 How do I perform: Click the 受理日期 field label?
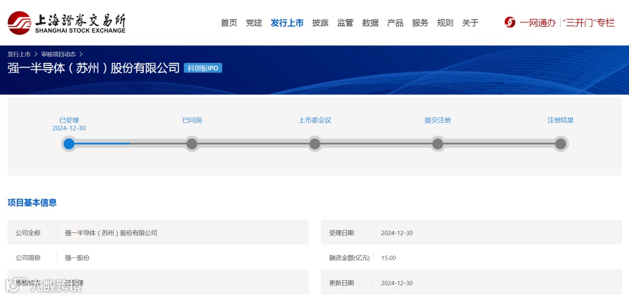tap(341, 233)
